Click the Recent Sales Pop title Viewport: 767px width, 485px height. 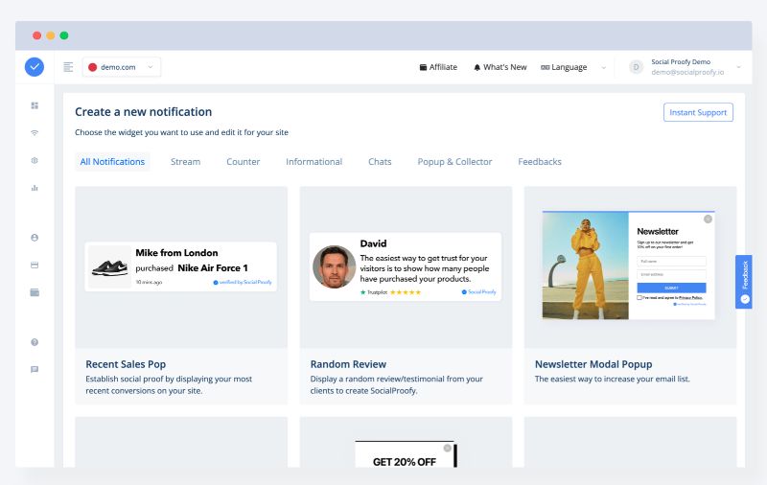pyautogui.click(x=126, y=364)
